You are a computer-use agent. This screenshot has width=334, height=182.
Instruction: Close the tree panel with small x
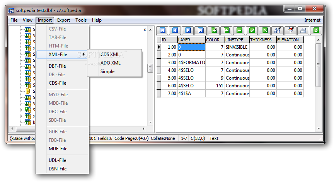[x=145, y=30]
